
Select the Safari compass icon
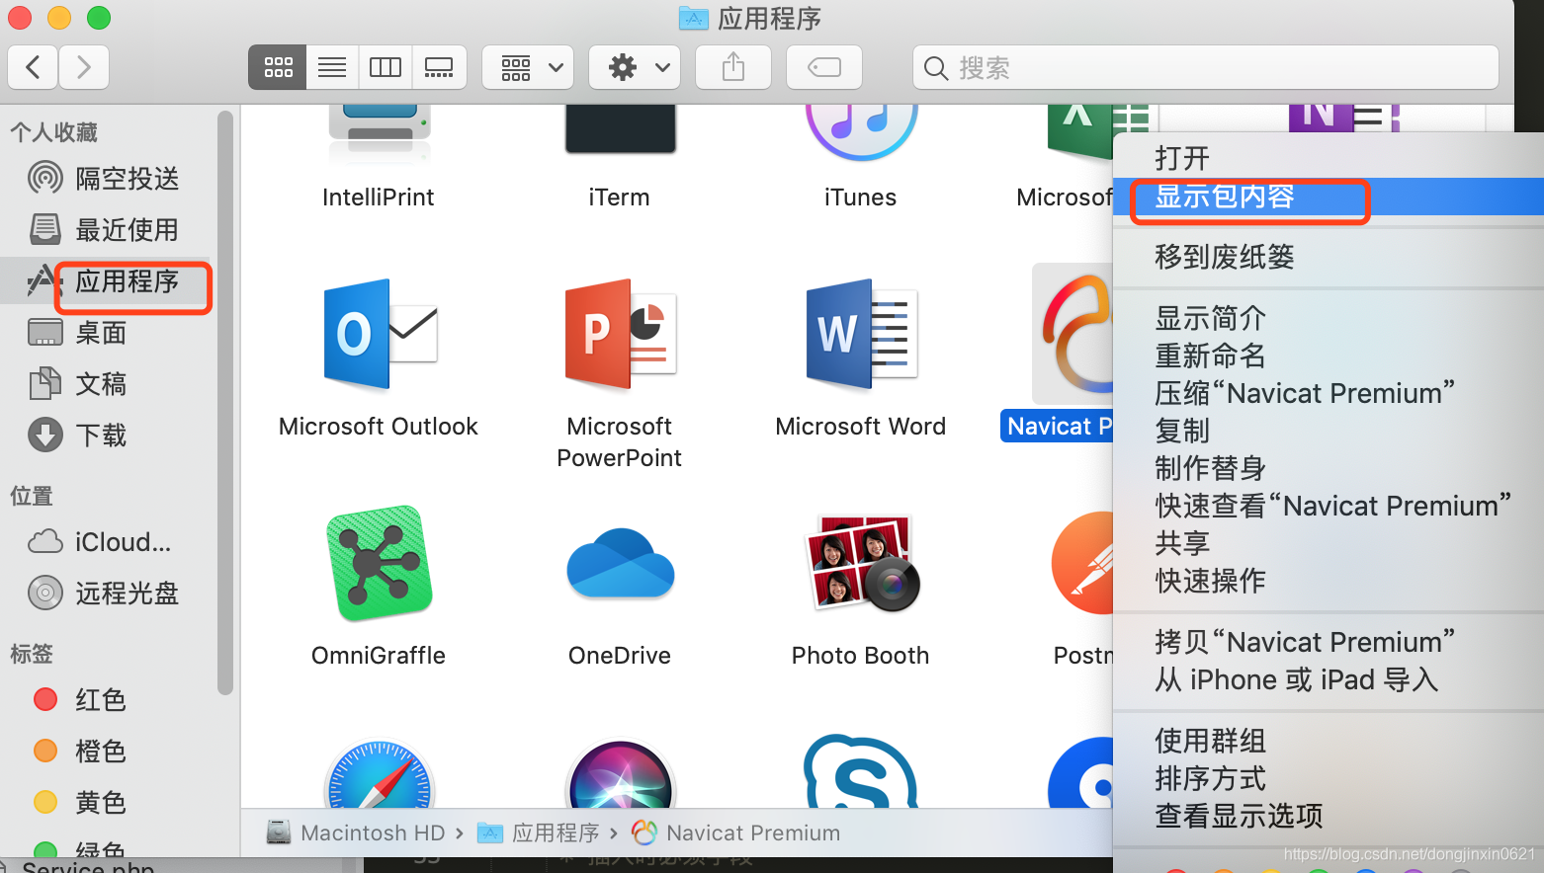click(379, 773)
